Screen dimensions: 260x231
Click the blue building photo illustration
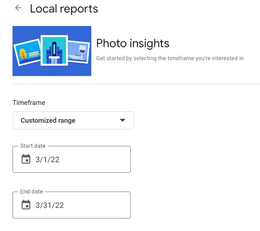[54, 51]
